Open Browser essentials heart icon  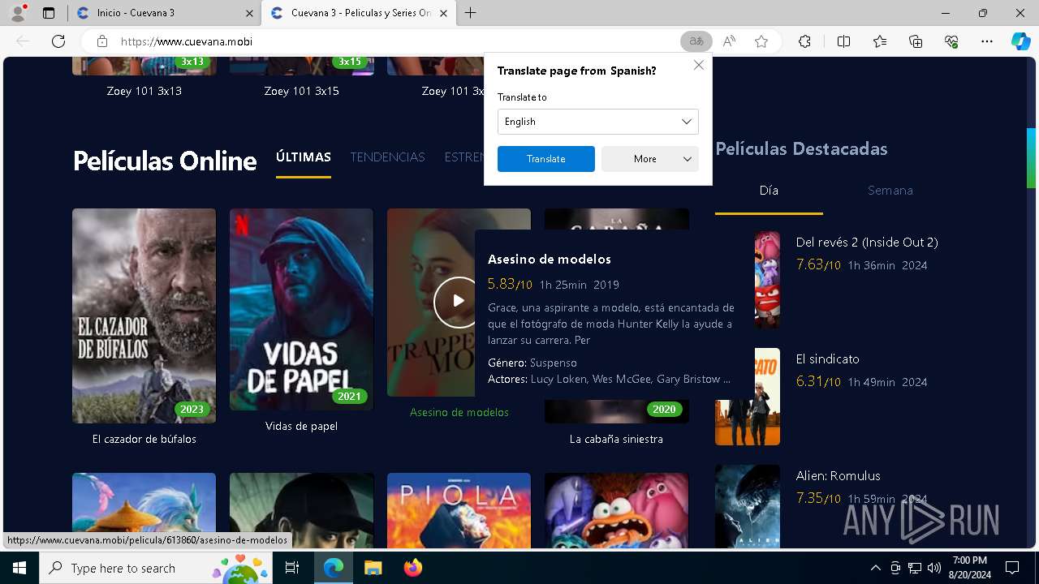click(x=951, y=41)
